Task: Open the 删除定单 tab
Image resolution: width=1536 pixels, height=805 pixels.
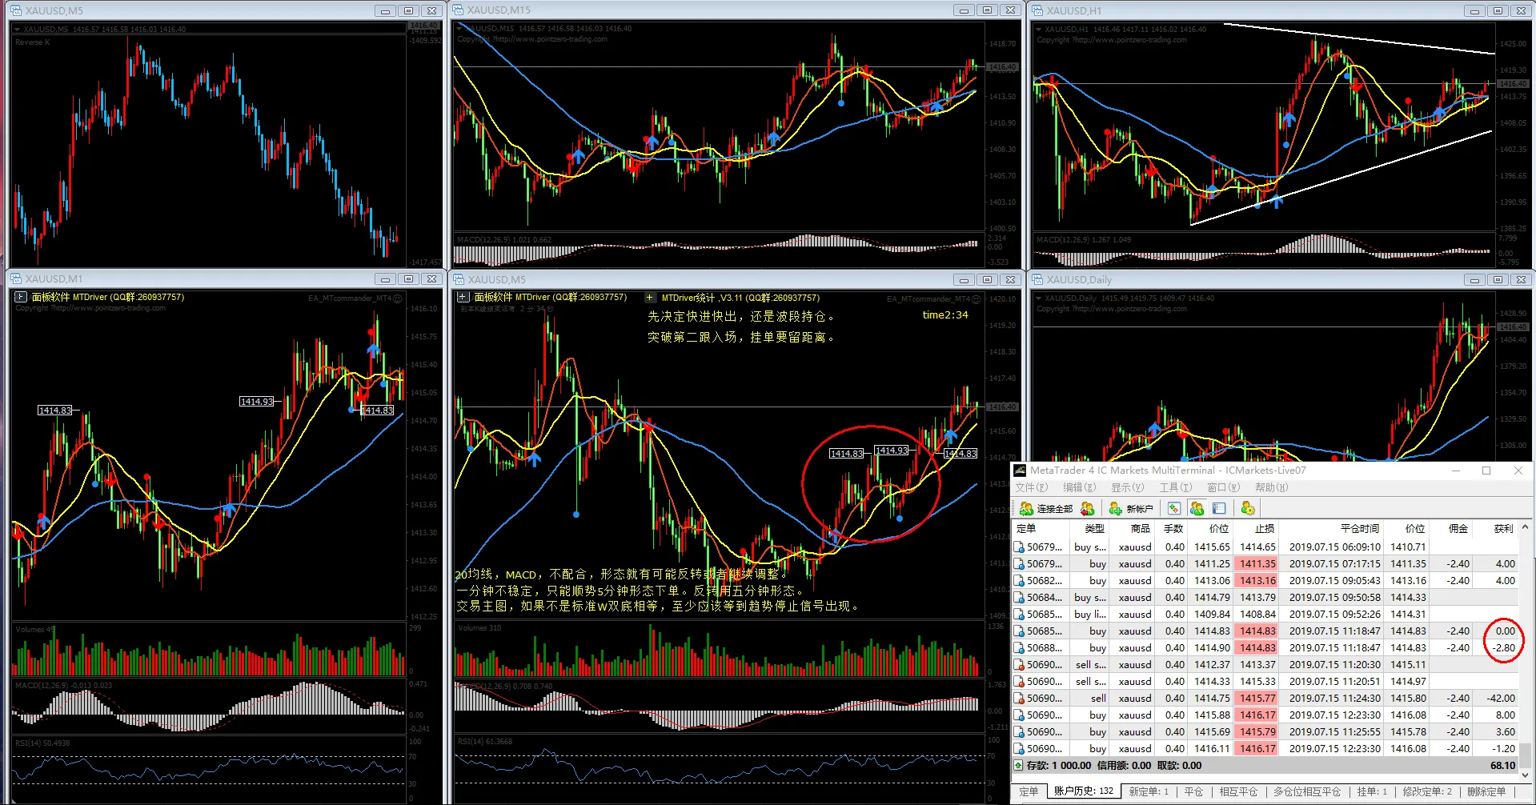Action: (1486, 791)
